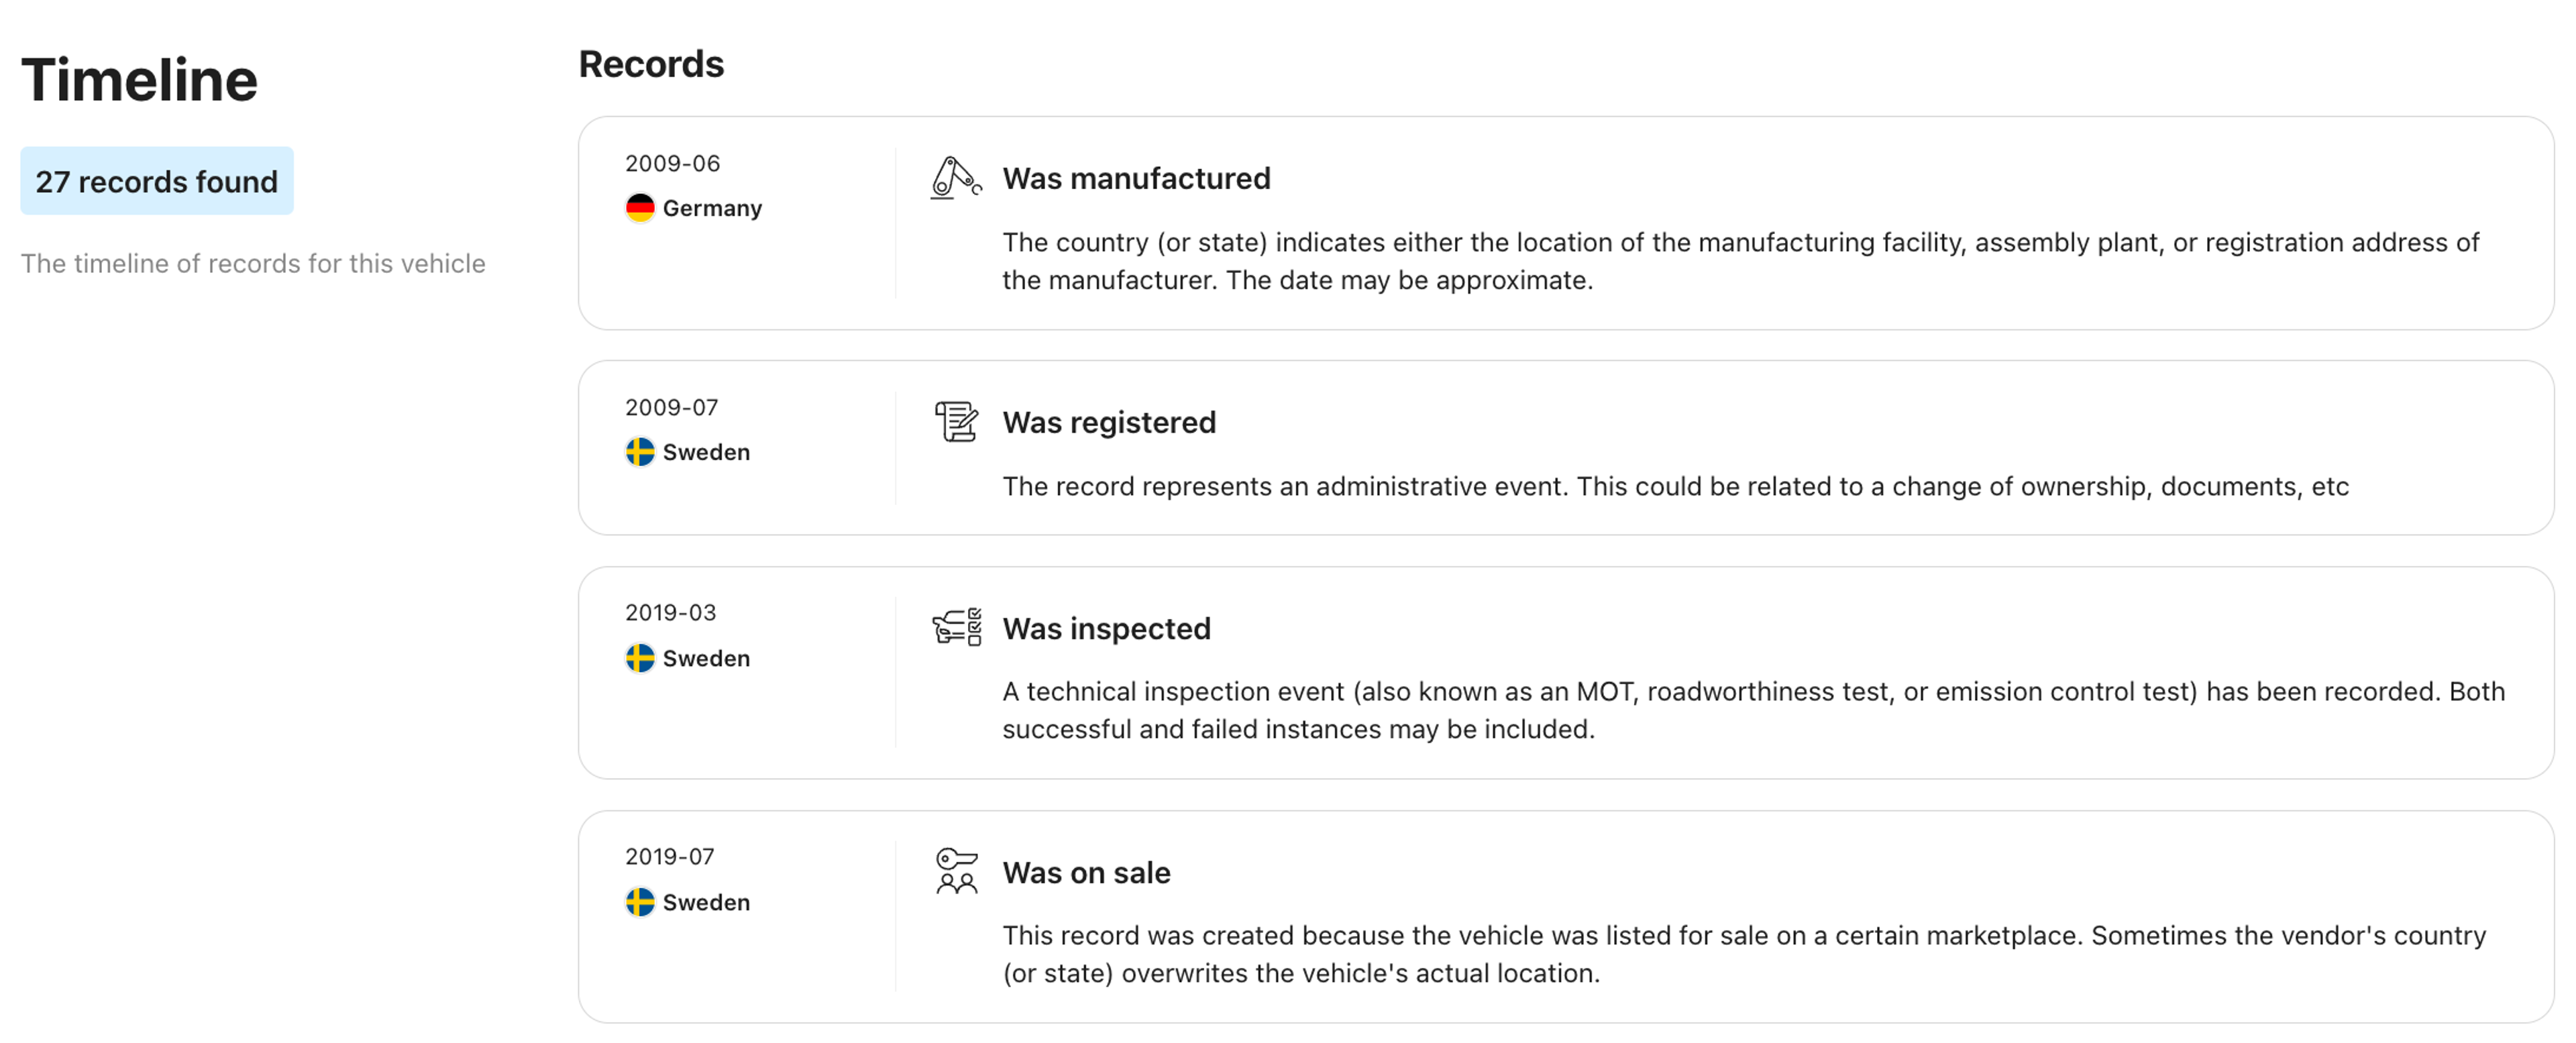The width and height of the screenshot is (2576, 1043).
Task: Click the Records section heading
Action: pyautogui.click(x=651, y=64)
